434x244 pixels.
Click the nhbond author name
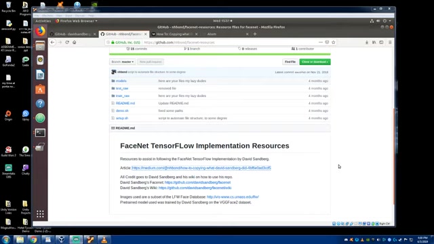122,72
